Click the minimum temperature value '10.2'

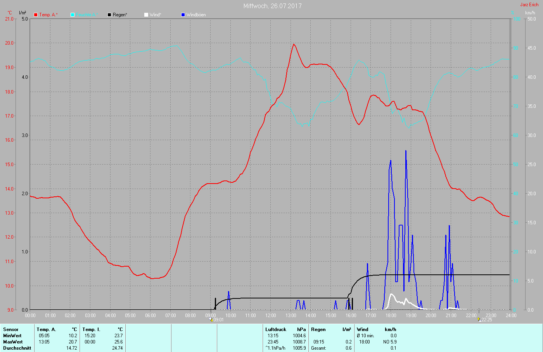(73, 336)
